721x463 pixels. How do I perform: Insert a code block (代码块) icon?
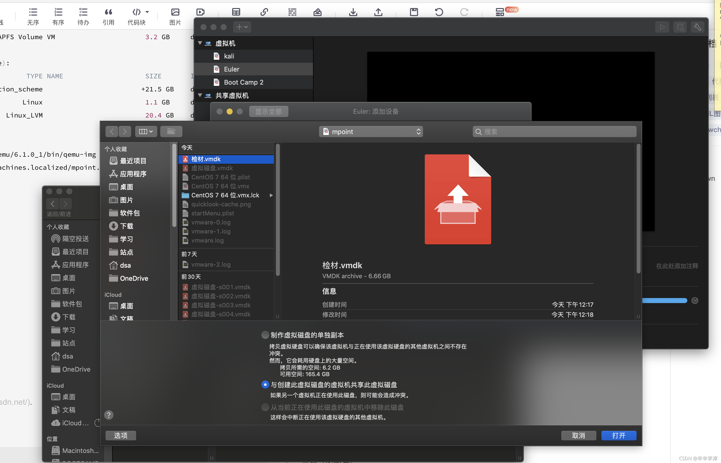coord(137,12)
